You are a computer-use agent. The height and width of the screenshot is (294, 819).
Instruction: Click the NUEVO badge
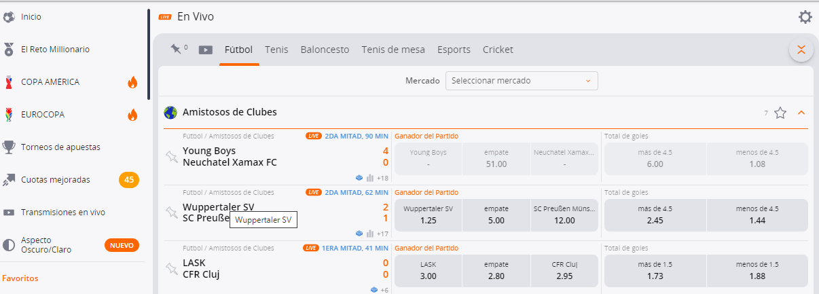coord(122,244)
